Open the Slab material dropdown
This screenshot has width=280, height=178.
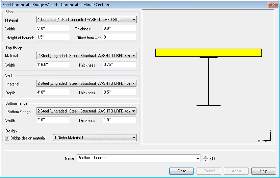pyautogui.click(x=134, y=20)
